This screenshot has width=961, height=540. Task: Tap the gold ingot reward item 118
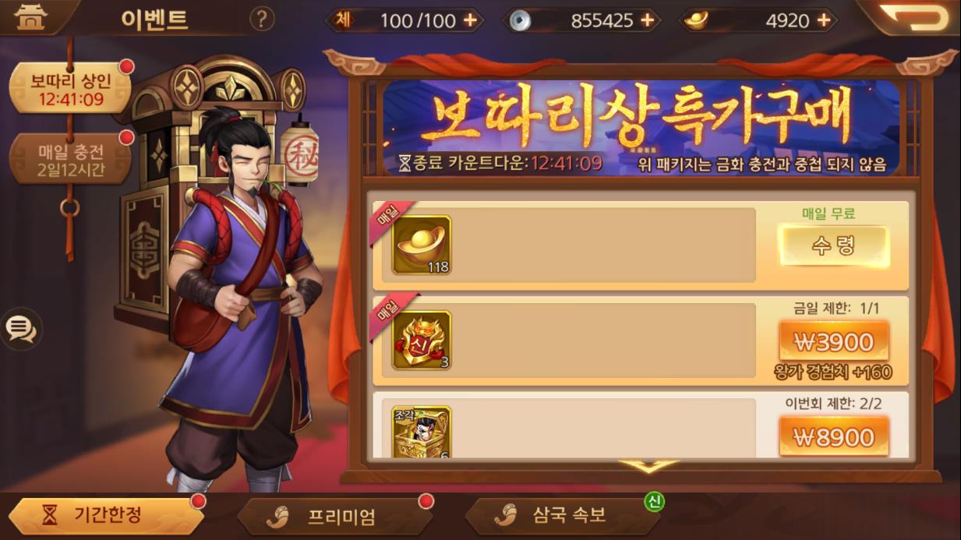pos(422,245)
